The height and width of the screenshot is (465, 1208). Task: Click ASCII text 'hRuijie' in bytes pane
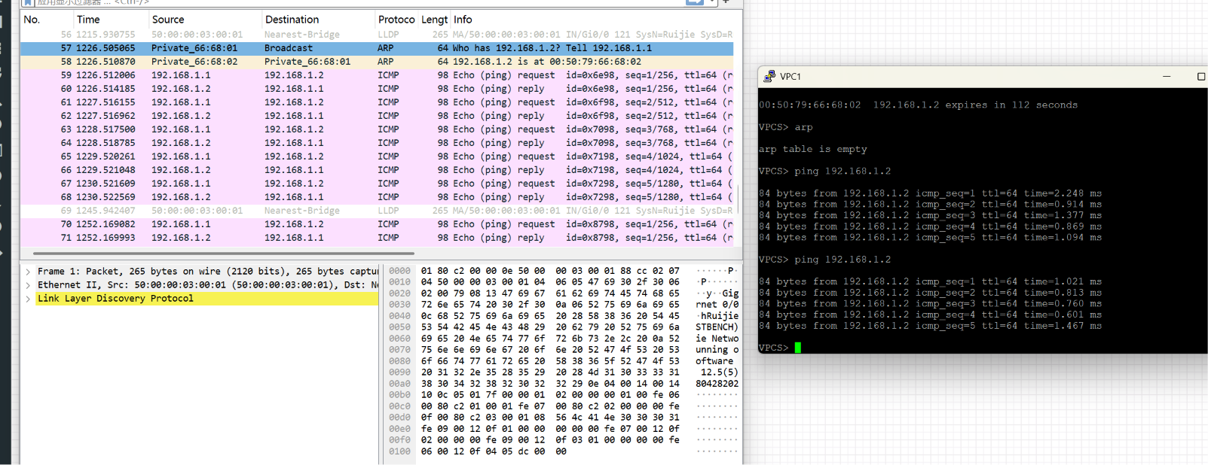click(x=718, y=316)
